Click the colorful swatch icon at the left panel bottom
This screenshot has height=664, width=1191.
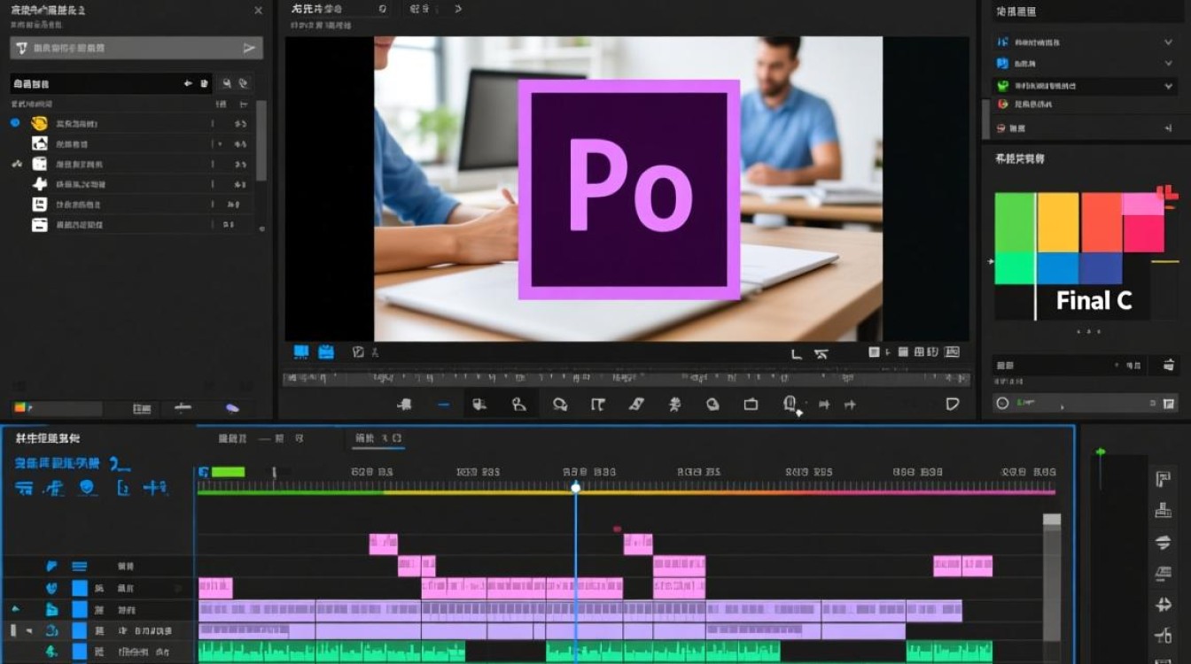[x=22, y=408]
